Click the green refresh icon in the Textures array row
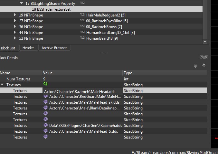This screenshot has height=154, width=218. tap(45, 84)
